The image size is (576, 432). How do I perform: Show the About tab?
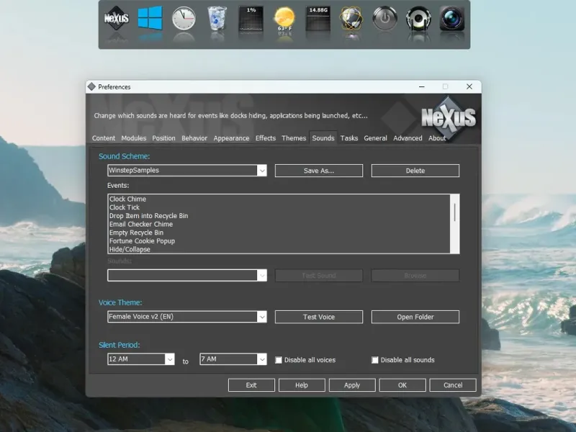tap(437, 138)
